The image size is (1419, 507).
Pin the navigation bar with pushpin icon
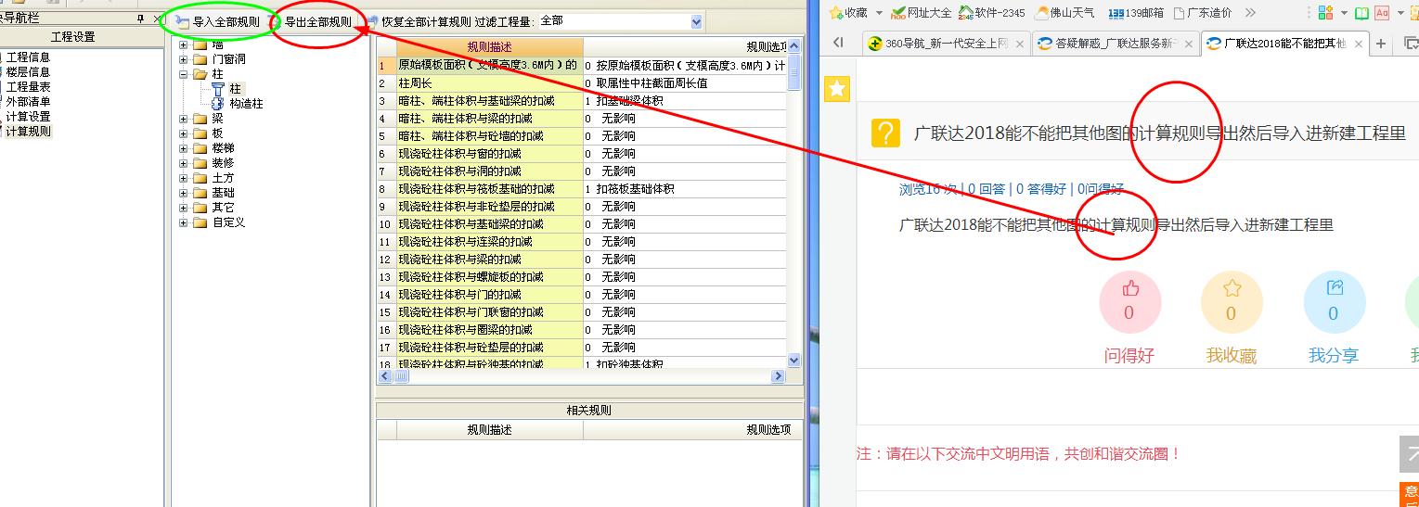(x=140, y=19)
